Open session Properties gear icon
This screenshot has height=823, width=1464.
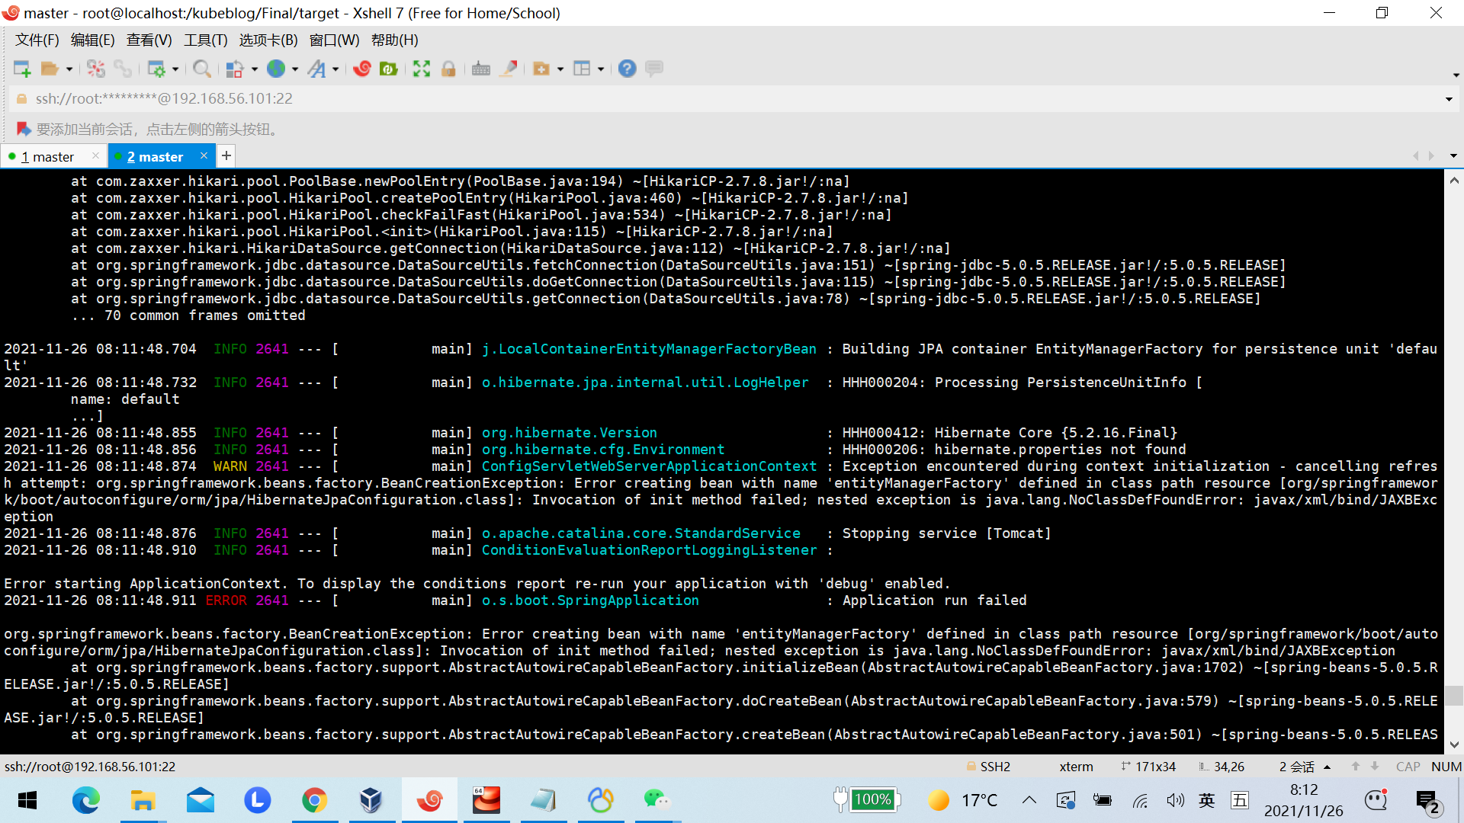point(156,69)
